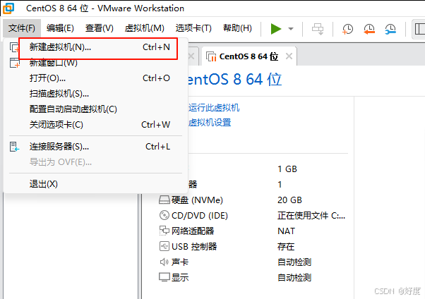Click the disc icon next to CD/DVD (IDE)
This screenshot has height=299, width=425.
point(164,215)
